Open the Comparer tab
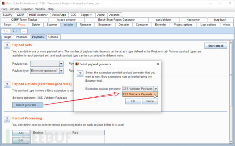Screen dimensions: 235x146 point(142,25)
